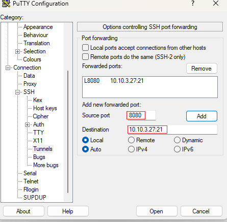The width and height of the screenshot is (227, 222).
Task: Click the PuTTY icon in title bar
Action: pos(6,4)
